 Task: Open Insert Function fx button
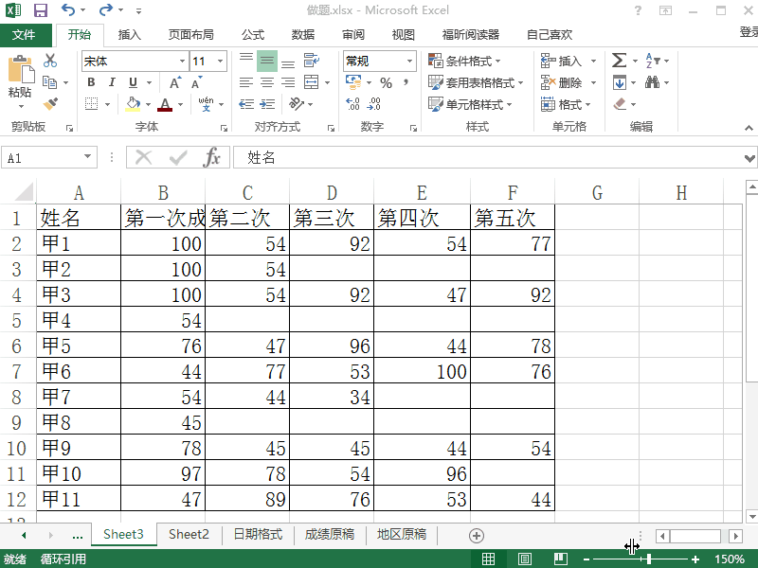212,157
